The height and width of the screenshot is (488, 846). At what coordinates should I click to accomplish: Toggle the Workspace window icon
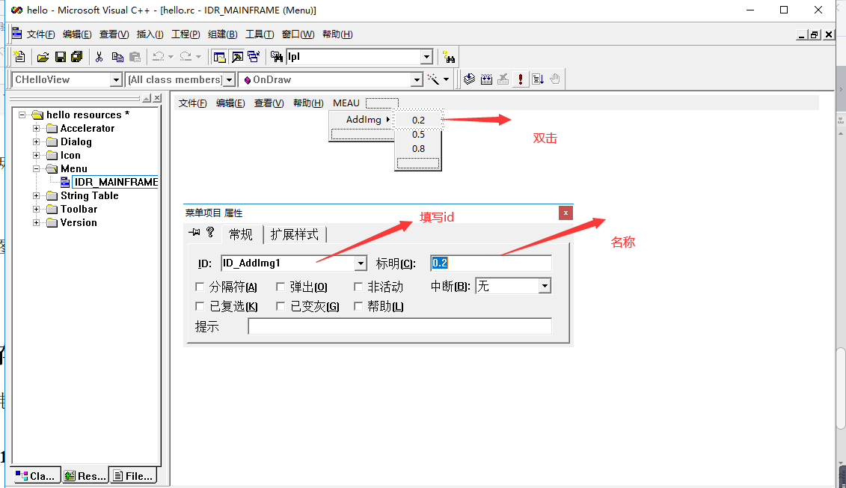[219, 56]
